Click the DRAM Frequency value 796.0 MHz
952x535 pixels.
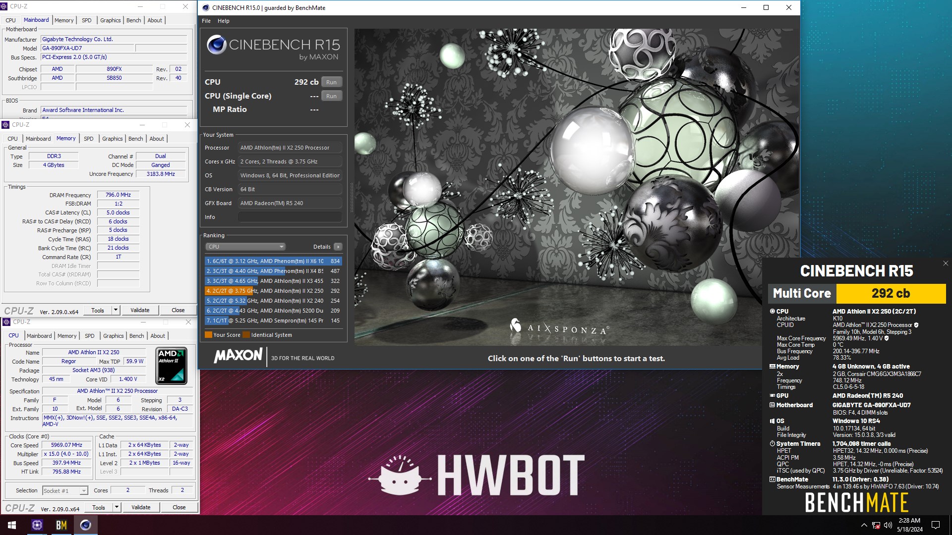tap(118, 195)
